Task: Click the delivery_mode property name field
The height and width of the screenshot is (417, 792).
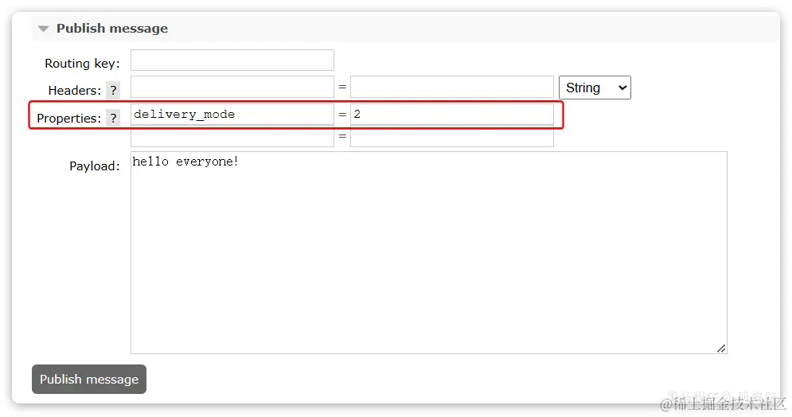Action: [x=232, y=114]
